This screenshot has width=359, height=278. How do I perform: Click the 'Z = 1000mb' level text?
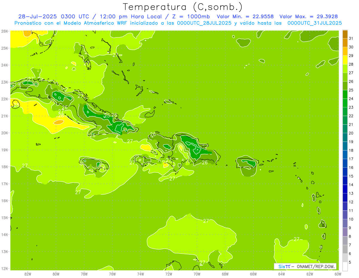point(190,16)
